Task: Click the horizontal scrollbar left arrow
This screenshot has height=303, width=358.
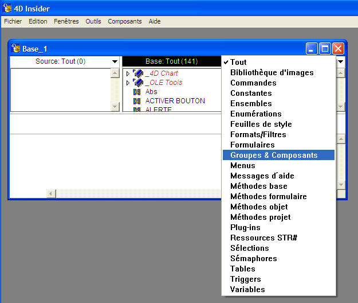Action: [52, 193]
